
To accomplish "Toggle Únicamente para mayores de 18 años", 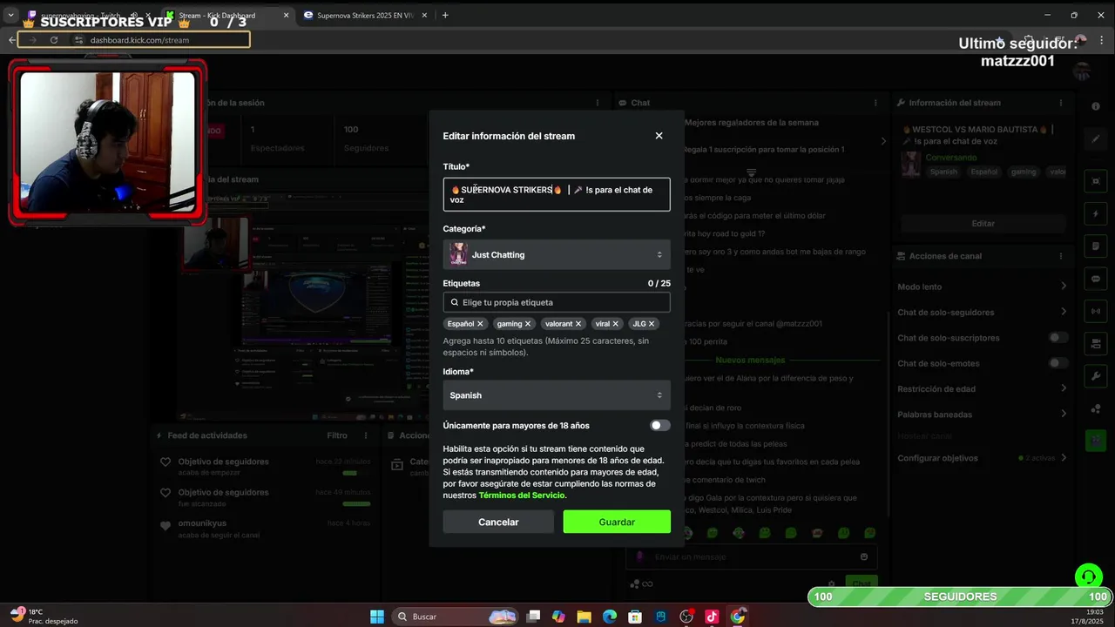I will click(x=660, y=426).
